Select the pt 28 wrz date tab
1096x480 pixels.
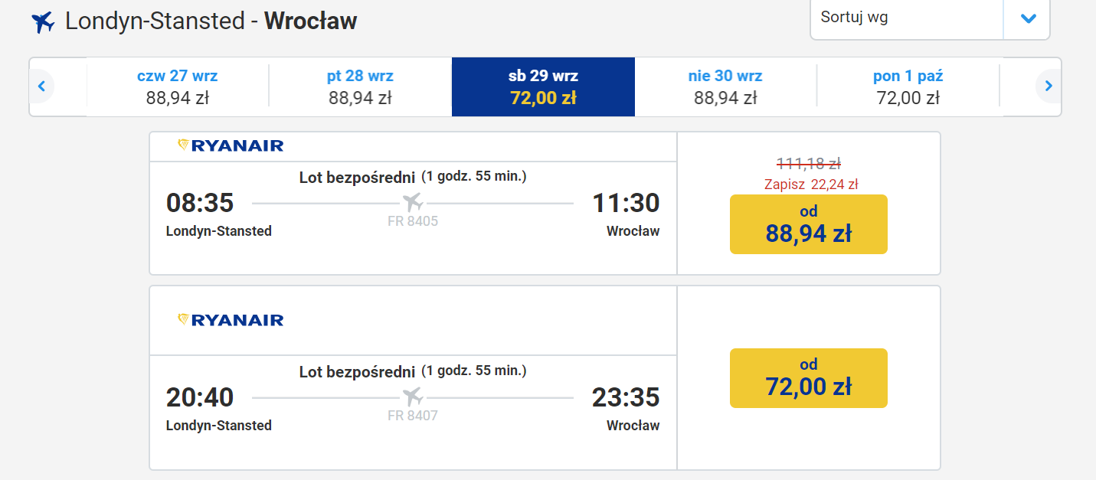click(360, 87)
